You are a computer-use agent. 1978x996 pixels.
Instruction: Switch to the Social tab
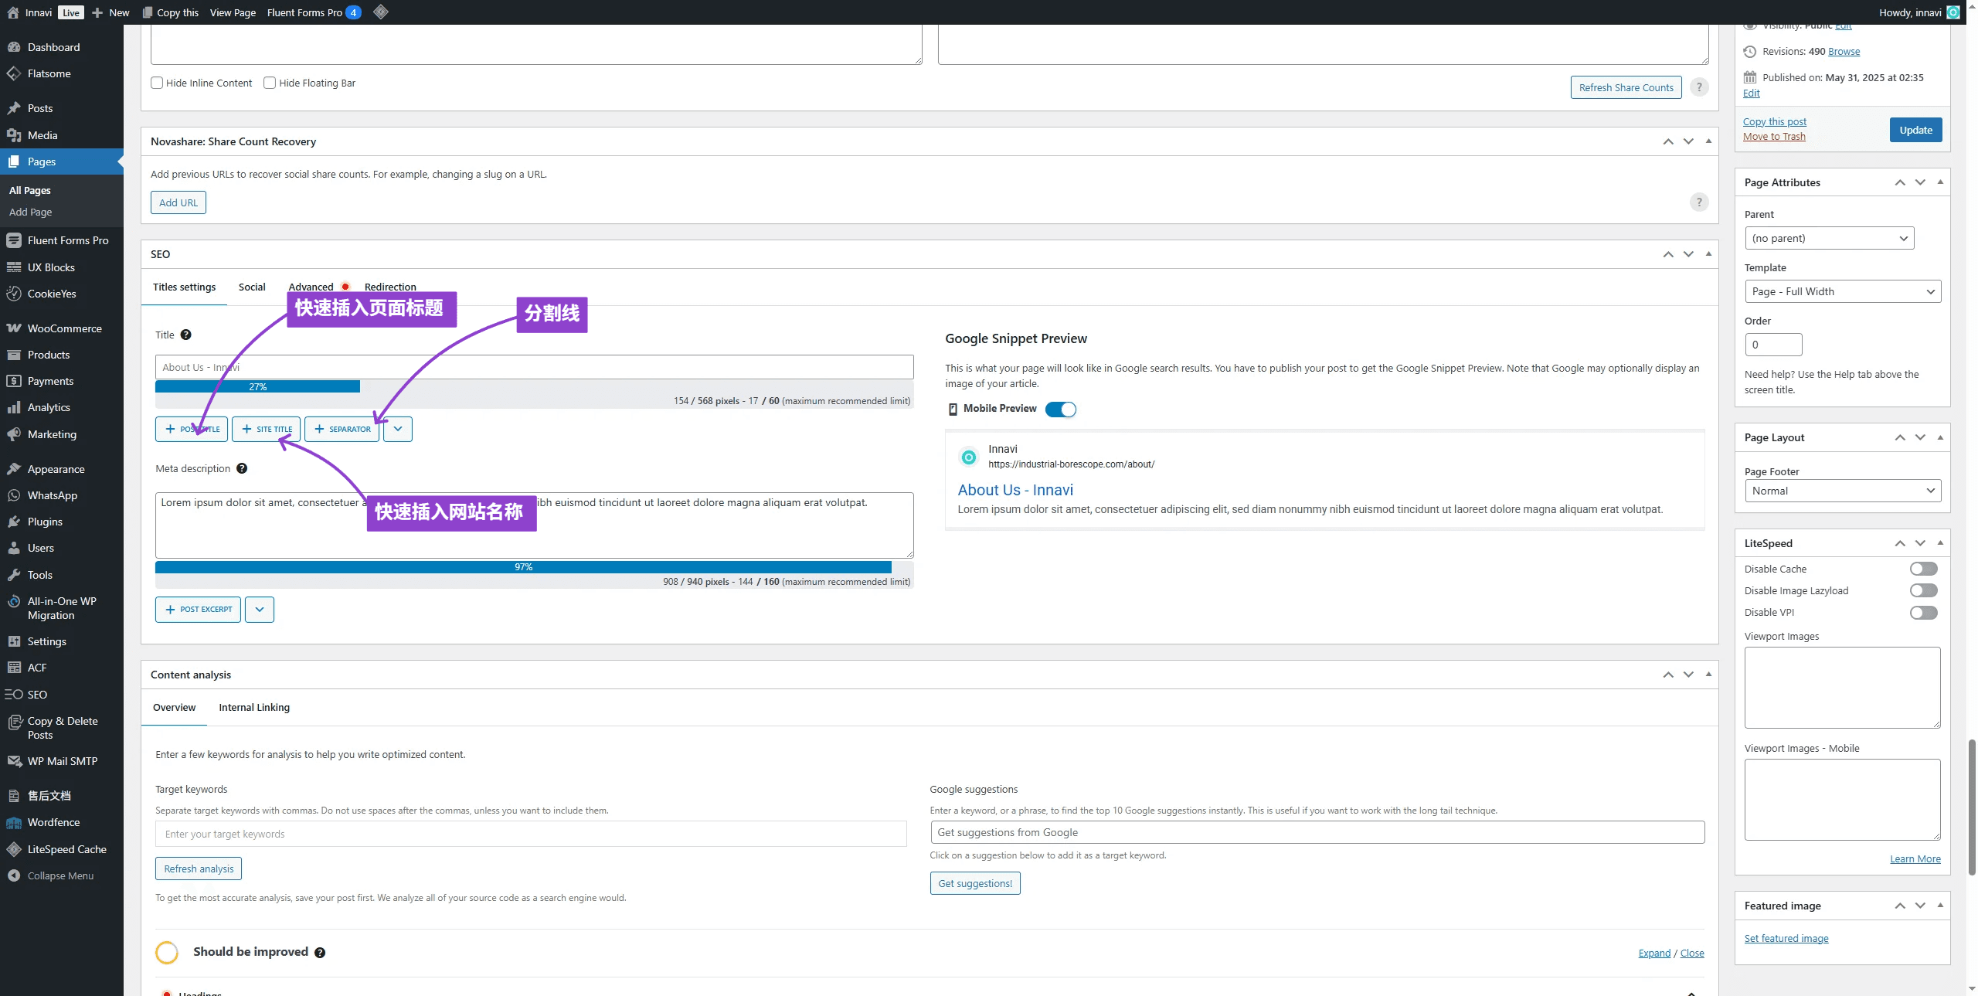pos(252,287)
